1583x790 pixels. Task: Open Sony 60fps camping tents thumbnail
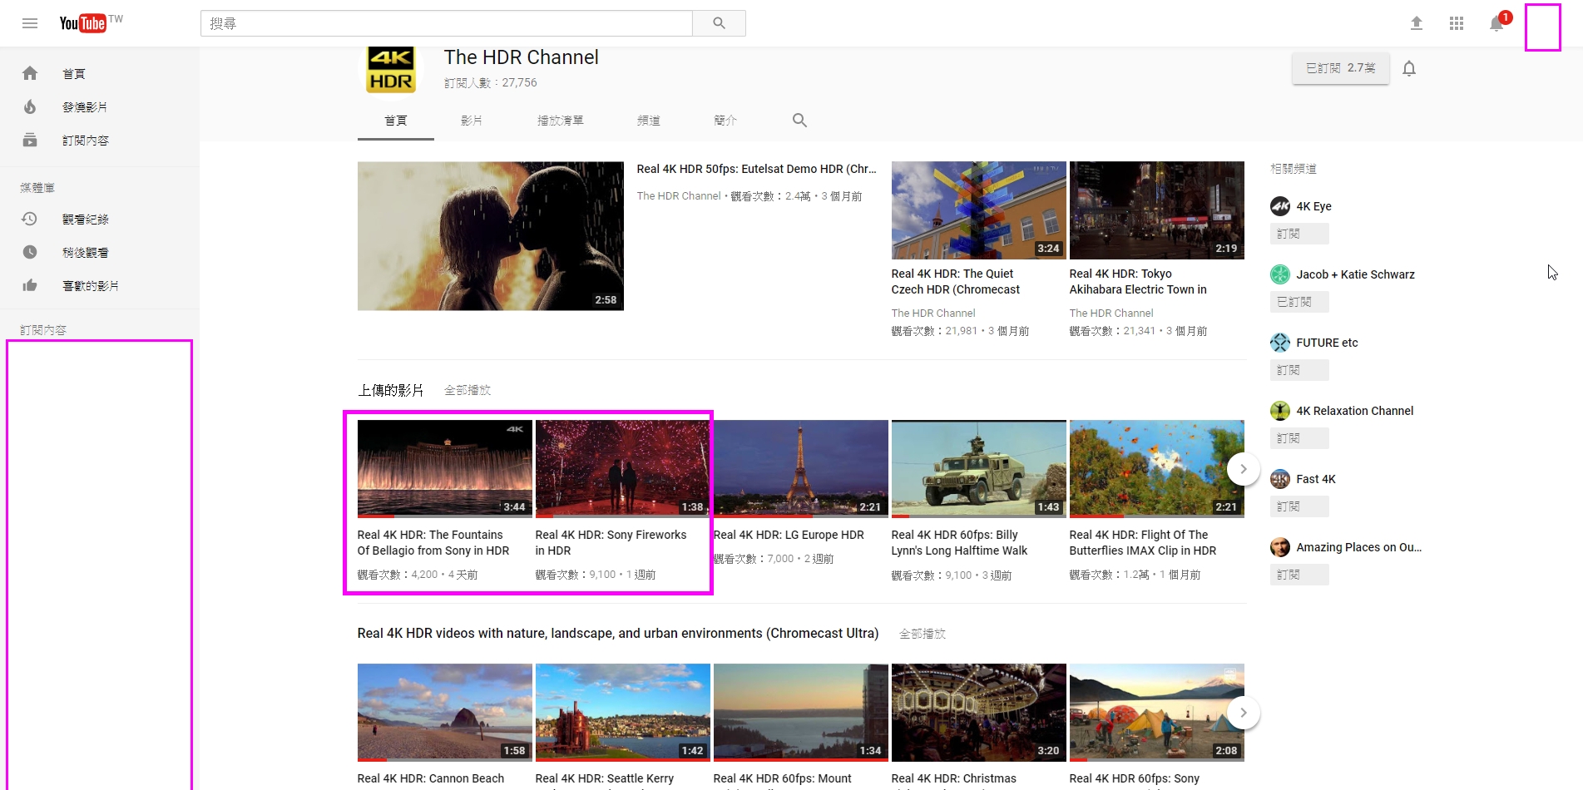coord(1157,713)
